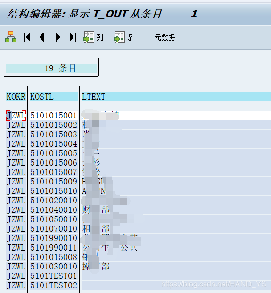Click the KOSTL column header
This screenshot has height=293, width=271.
54,97
